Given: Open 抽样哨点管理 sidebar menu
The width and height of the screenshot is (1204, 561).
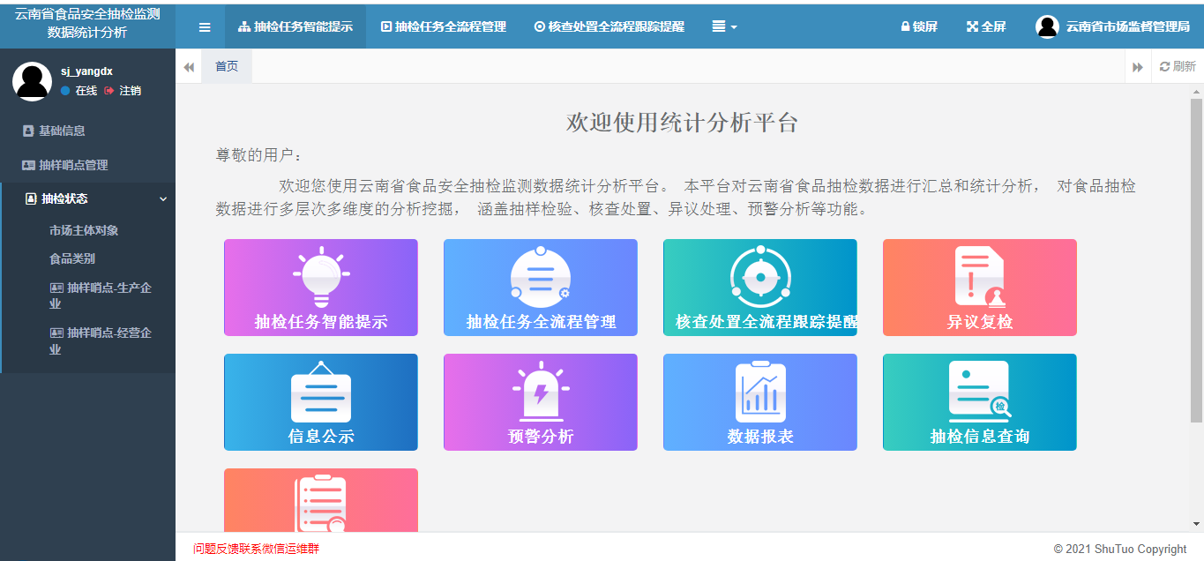Looking at the screenshot, I should pyautogui.click(x=87, y=165).
